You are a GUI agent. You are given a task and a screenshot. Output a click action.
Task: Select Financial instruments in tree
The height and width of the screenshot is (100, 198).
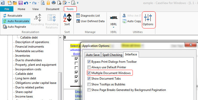tap(30, 47)
